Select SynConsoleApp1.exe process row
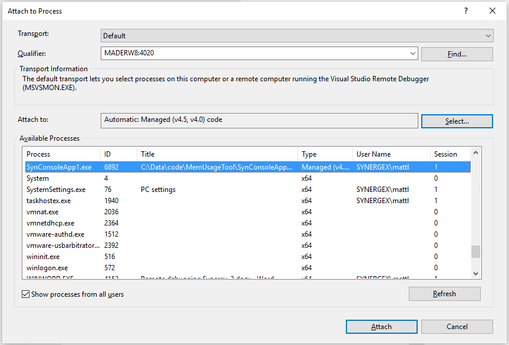This screenshot has height=345, width=509. click(x=59, y=167)
